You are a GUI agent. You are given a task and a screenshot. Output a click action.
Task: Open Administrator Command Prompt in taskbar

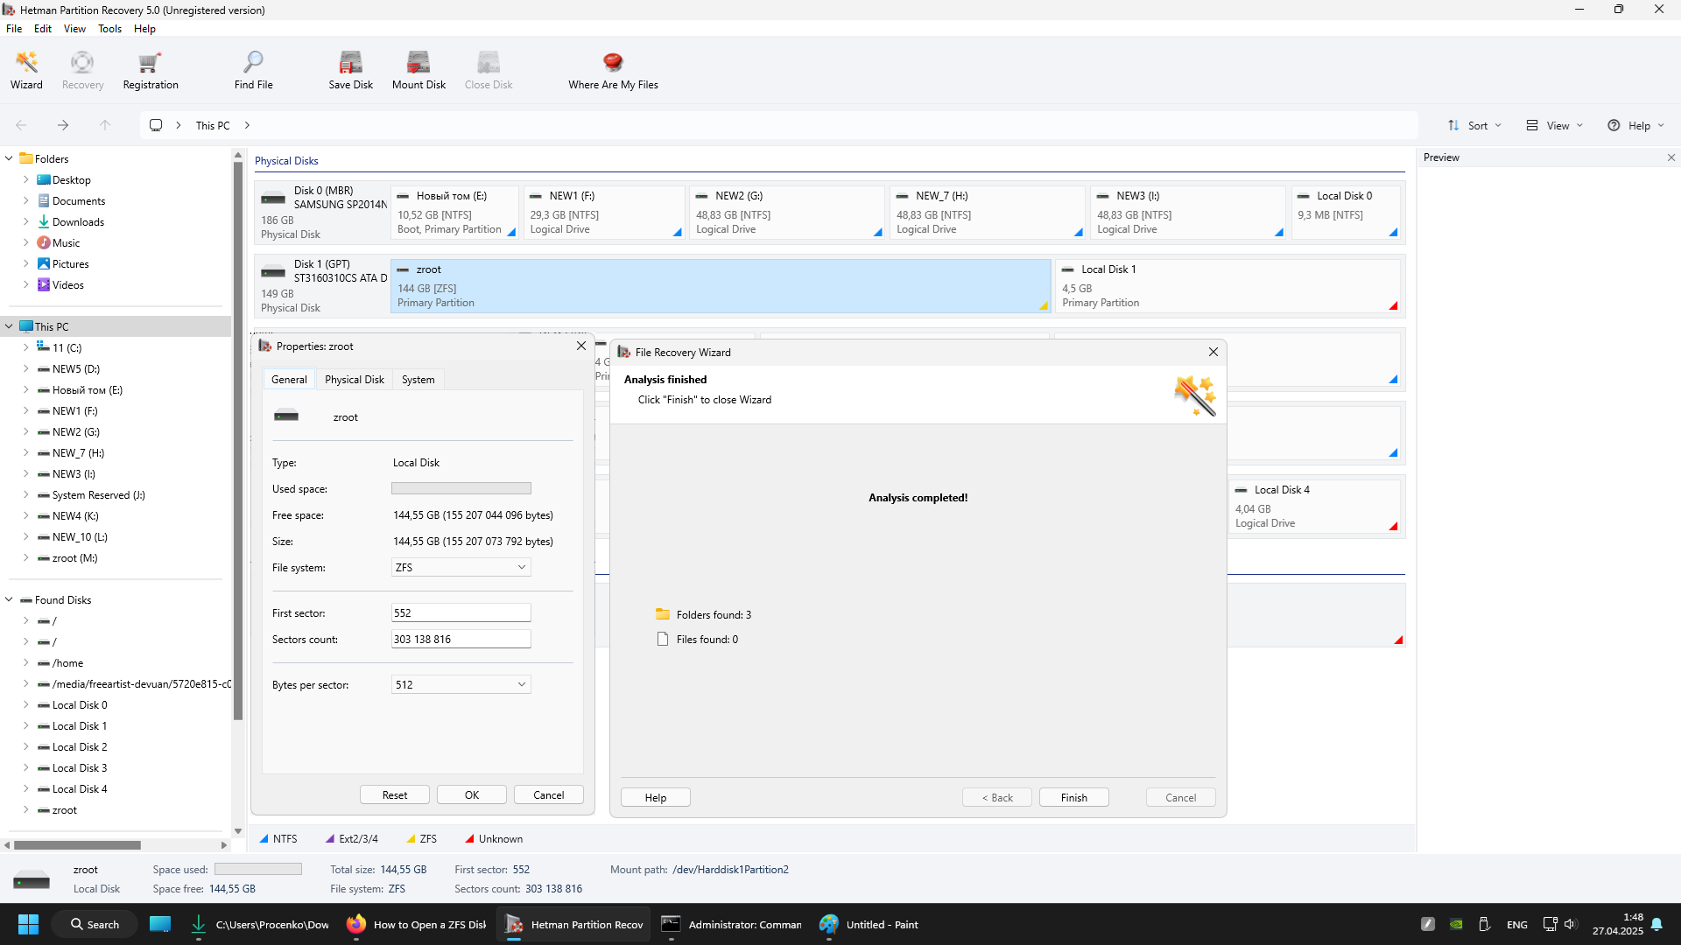tap(732, 924)
